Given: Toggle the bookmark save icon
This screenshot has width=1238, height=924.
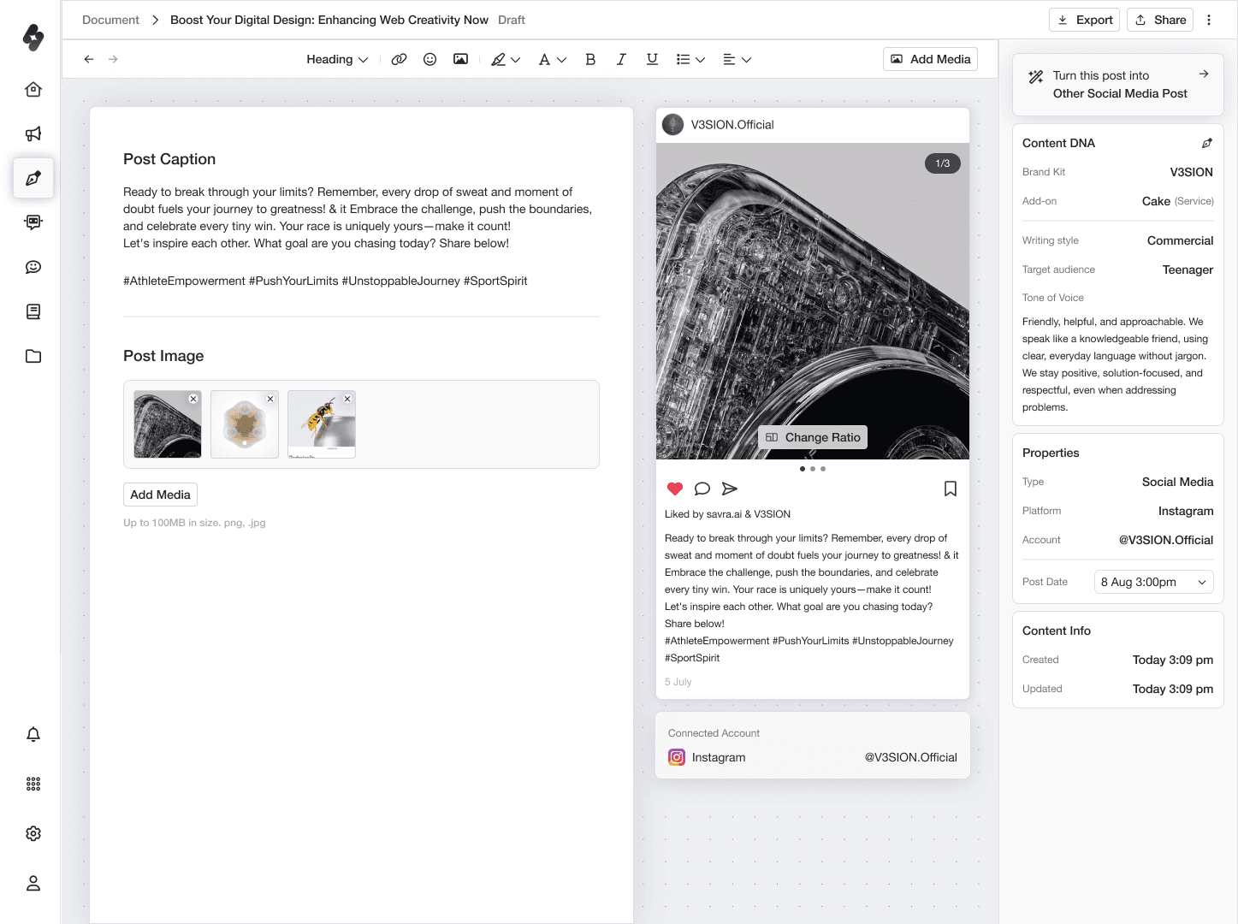Looking at the screenshot, I should point(951,489).
